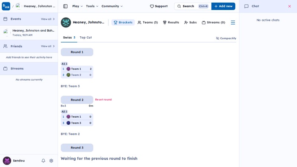The width and height of the screenshot is (297, 167).
Task: Click the Friends people icon
Action: click(x=5, y=46)
